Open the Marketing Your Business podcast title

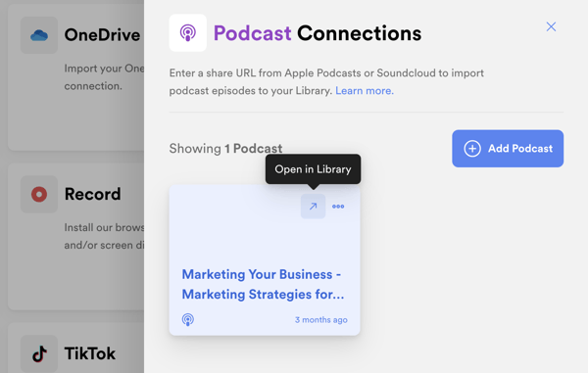click(263, 284)
